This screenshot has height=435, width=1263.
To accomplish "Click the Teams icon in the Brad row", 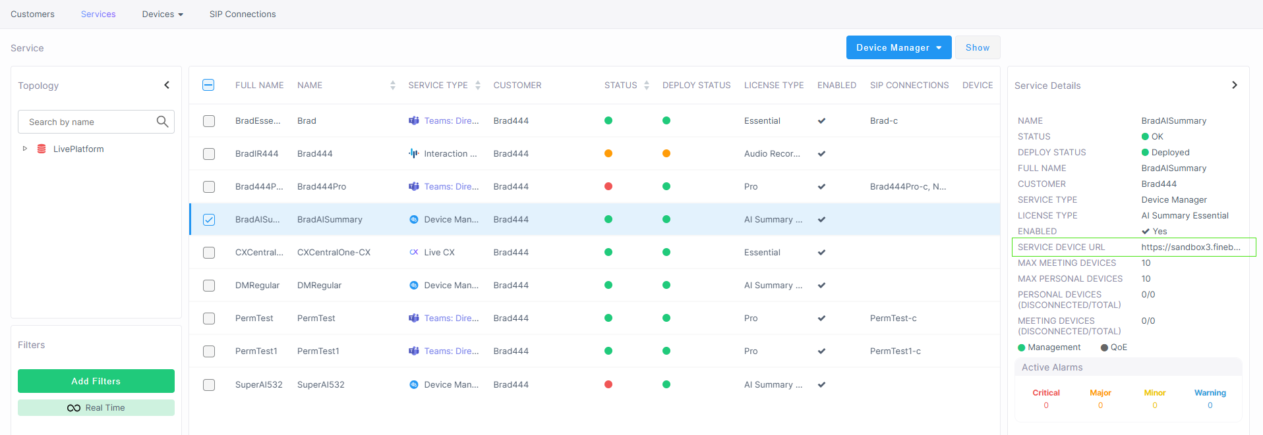I will (413, 121).
